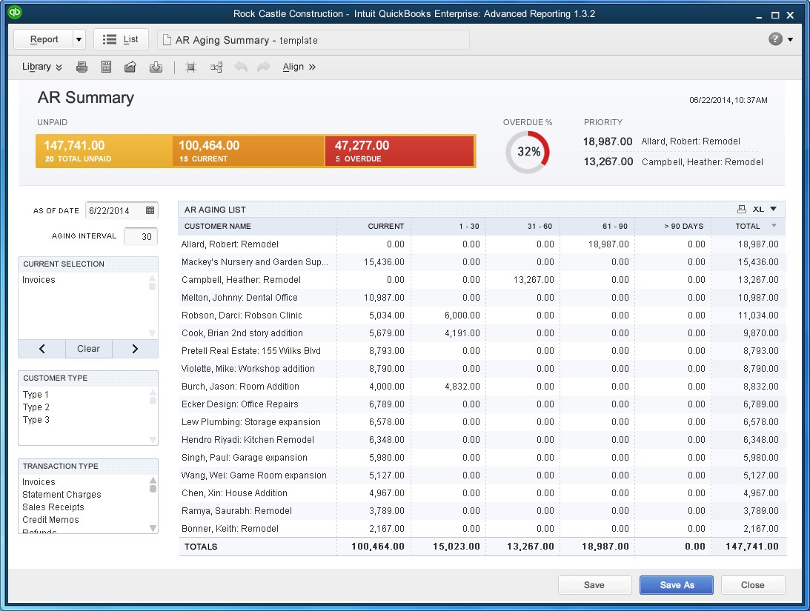The height and width of the screenshot is (611, 810).
Task: Click the Save As button
Action: pos(677,585)
